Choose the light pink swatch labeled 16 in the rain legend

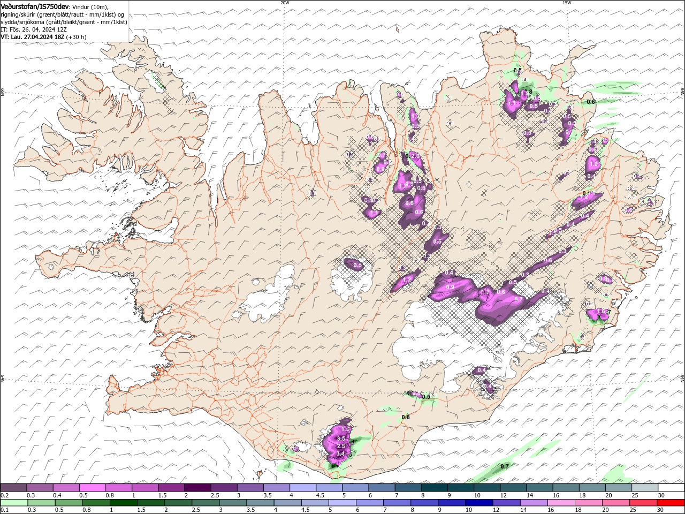click(x=561, y=503)
